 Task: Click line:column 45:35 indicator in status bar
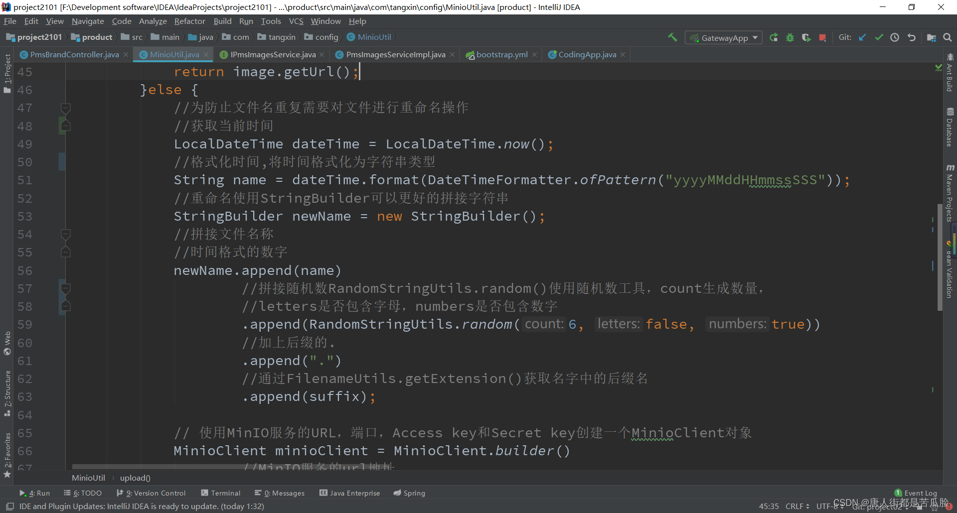[769, 506]
